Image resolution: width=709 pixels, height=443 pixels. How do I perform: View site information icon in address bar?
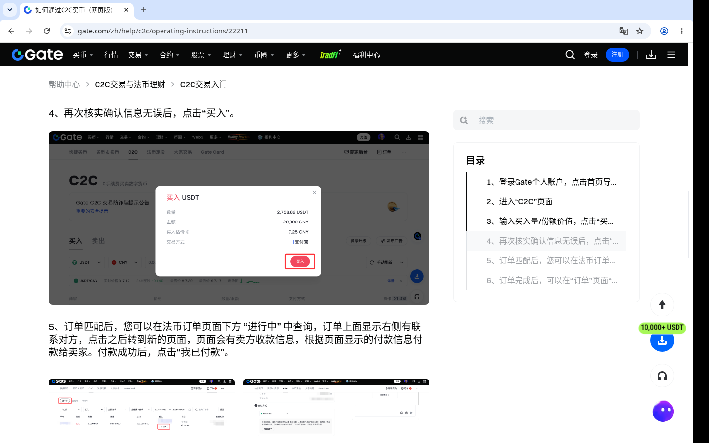[68, 31]
